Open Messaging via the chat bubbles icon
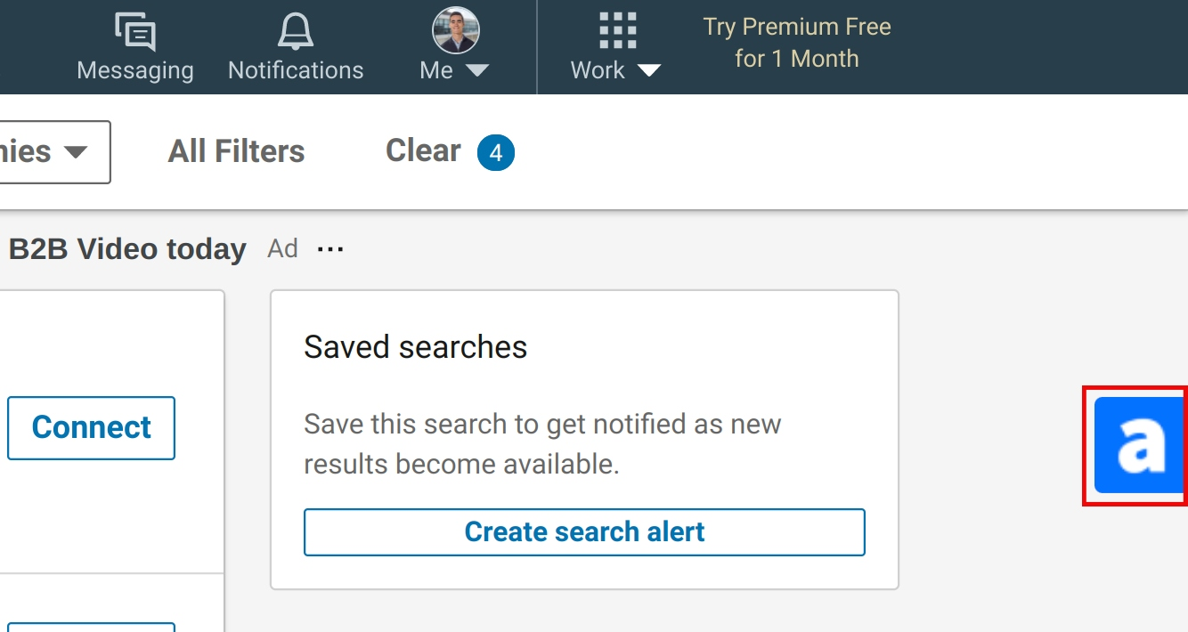Screen dimensions: 1188x632 tap(135, 33)
